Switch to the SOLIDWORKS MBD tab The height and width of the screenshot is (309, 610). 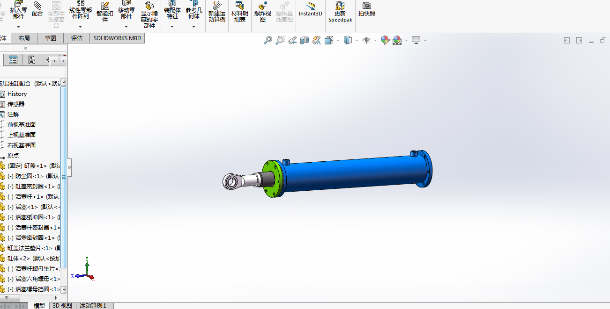[117, 38]
